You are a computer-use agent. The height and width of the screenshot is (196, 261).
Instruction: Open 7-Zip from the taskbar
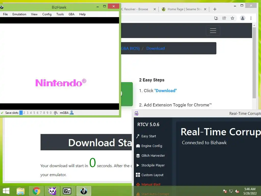coord(67,191)
